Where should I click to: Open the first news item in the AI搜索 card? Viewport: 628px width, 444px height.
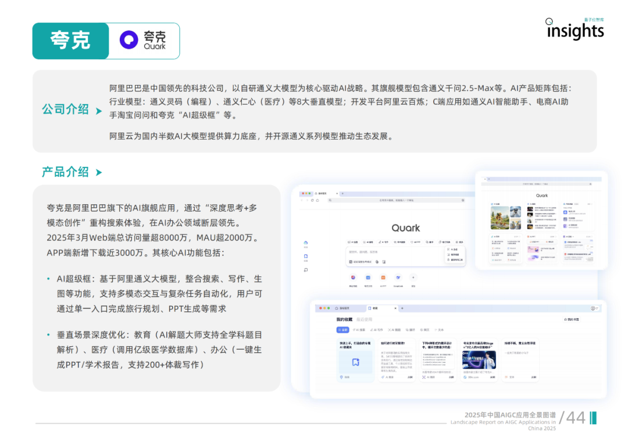541,209
